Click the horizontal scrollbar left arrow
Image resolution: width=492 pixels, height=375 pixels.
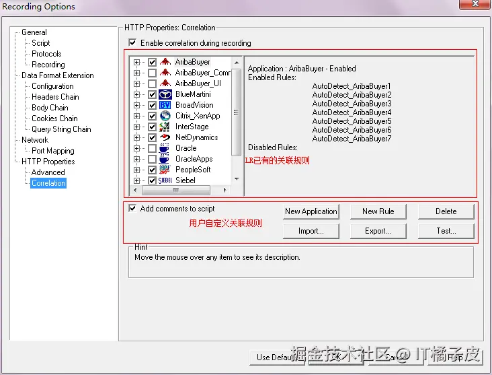[135, 190]
